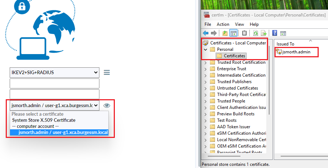328x168 pixels.
Task: Click the Forward arrow in certlm toolbar
Action: [x=214, y=33]
